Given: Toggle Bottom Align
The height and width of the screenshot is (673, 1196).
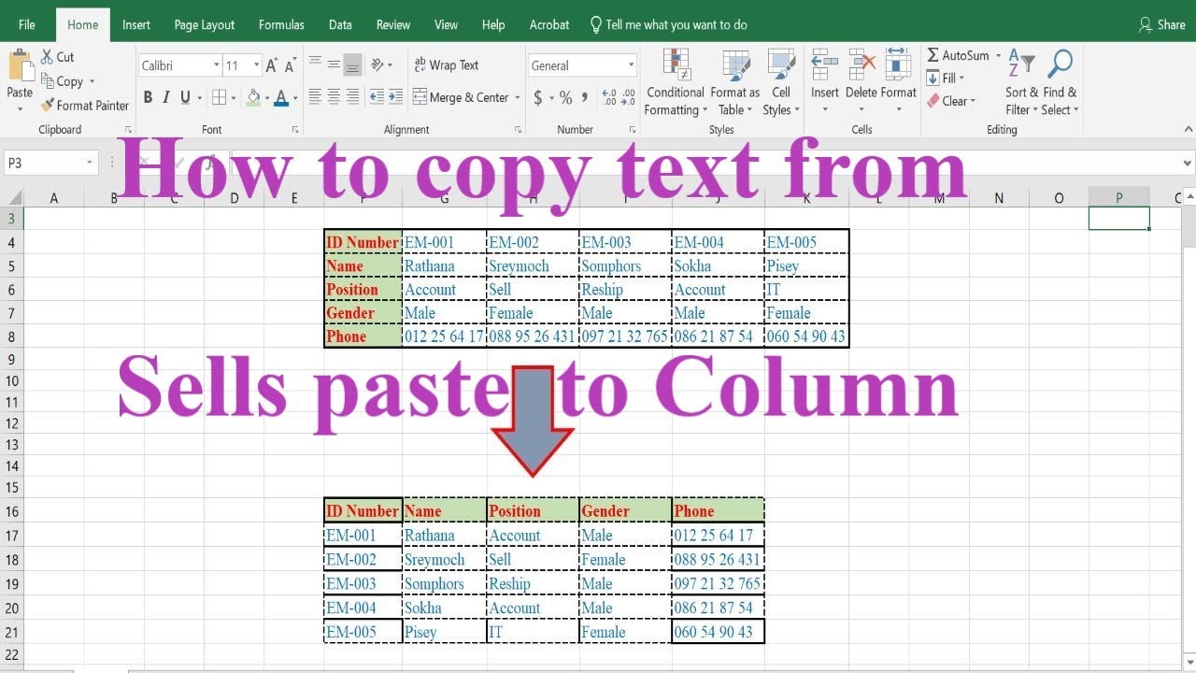Looking at the screenshot, I should click(352, 64).
